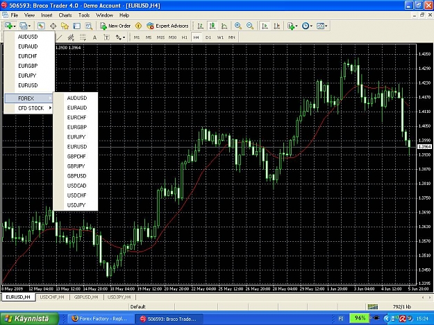Switch timeframe to W1

tap(220, 37)
